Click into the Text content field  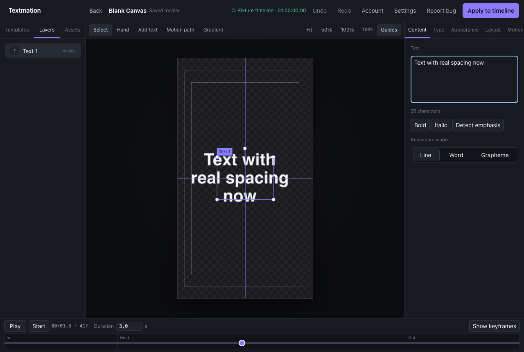(x=464, y=79)
